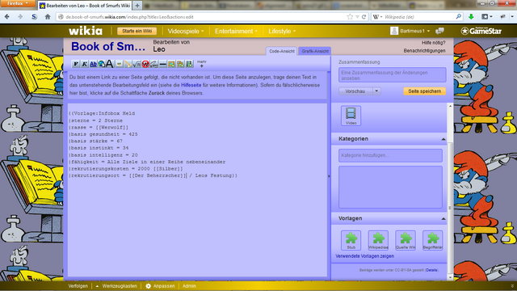The width and height of the screenshot is (517, 291).
Task: Switch to the Code-Ansicht tab
Action: [x=282, y=51]
